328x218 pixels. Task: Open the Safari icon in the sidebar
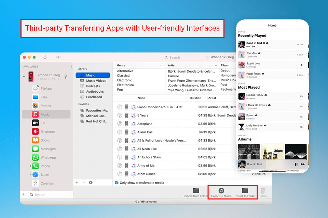(x=35, y=175)
